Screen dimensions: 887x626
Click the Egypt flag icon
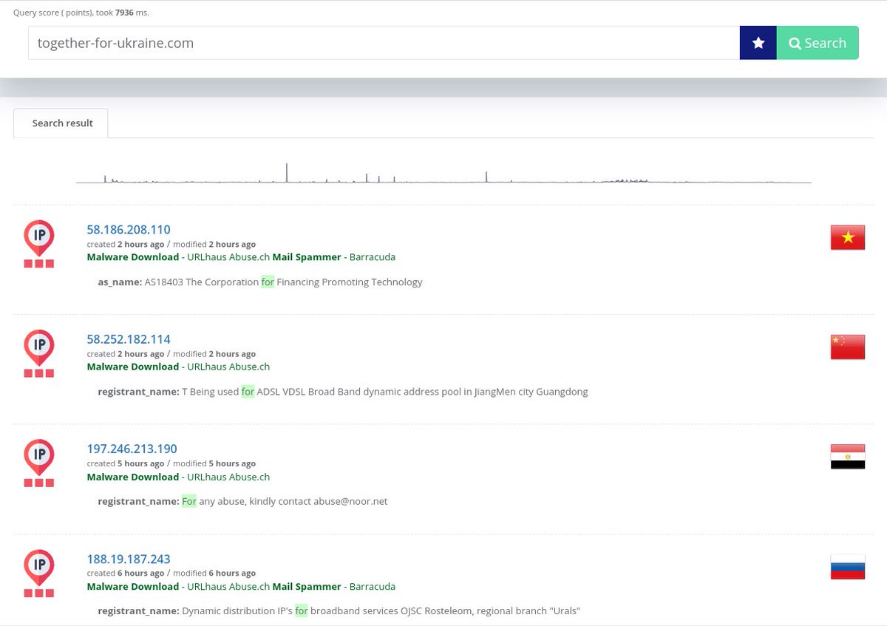click(848, 457)
